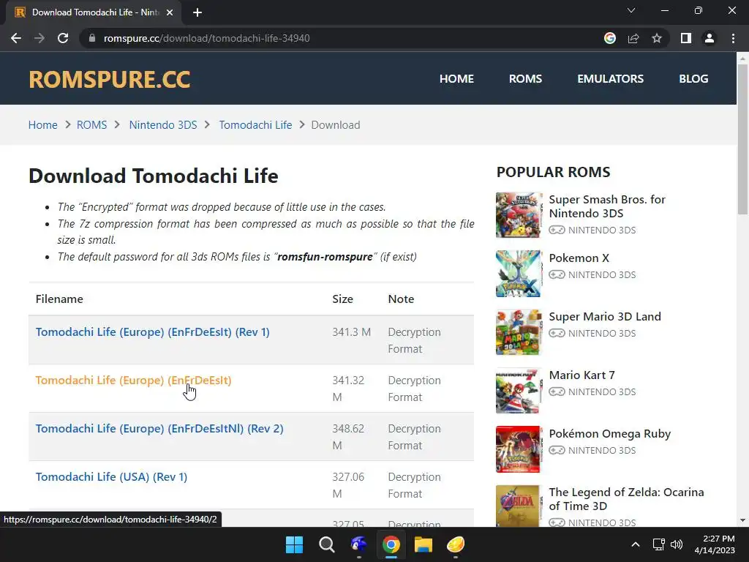749x562 pixels.
Task: Open the clock showing 2:27 PM
Action: [x=715, y=544]
